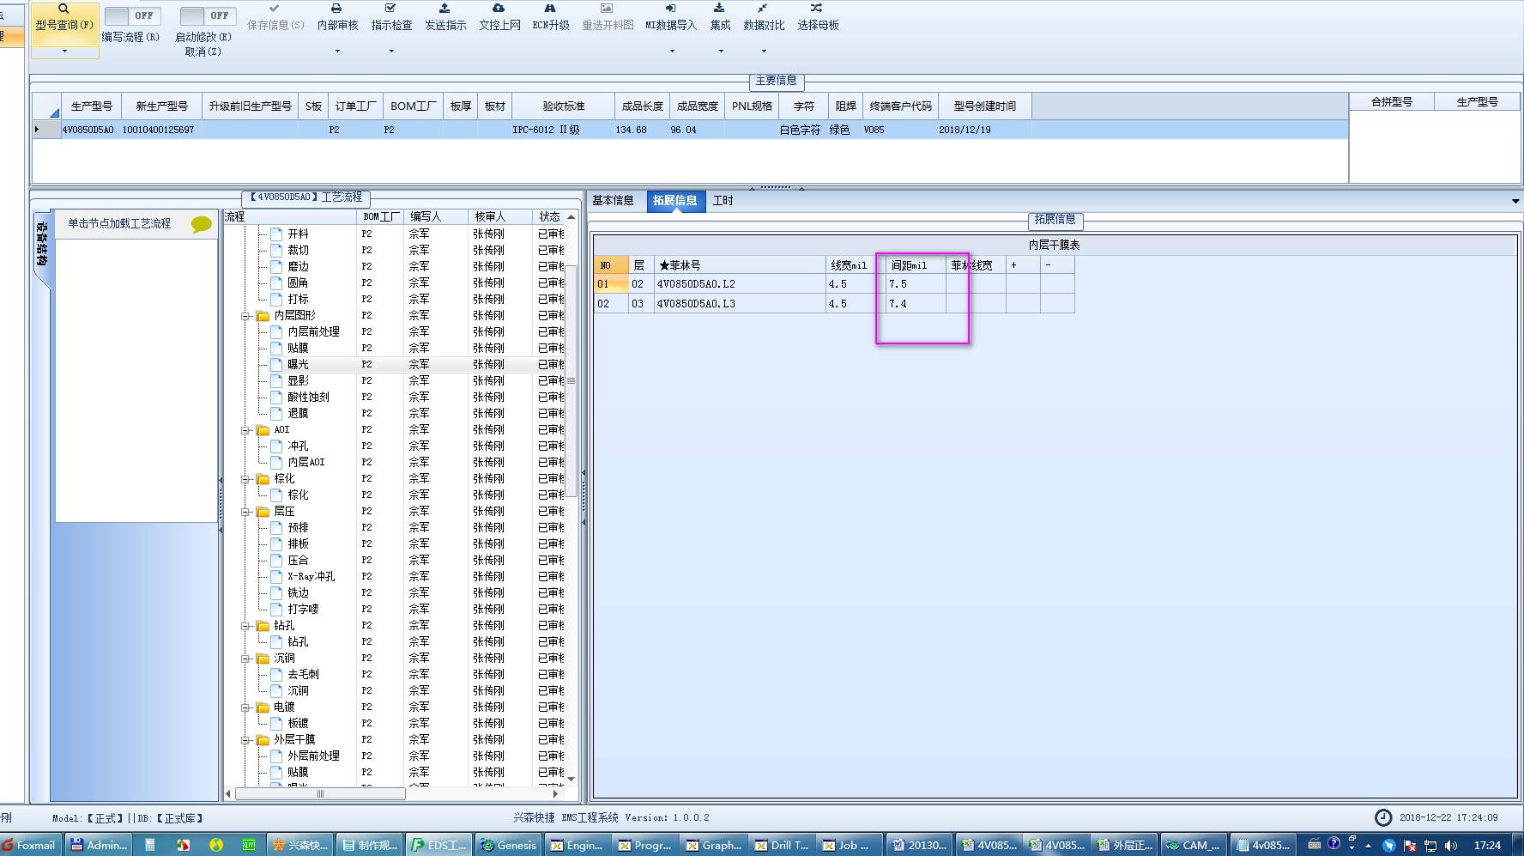
Task: Click the clock icon in status bar
Action: tap(1383, 817)
